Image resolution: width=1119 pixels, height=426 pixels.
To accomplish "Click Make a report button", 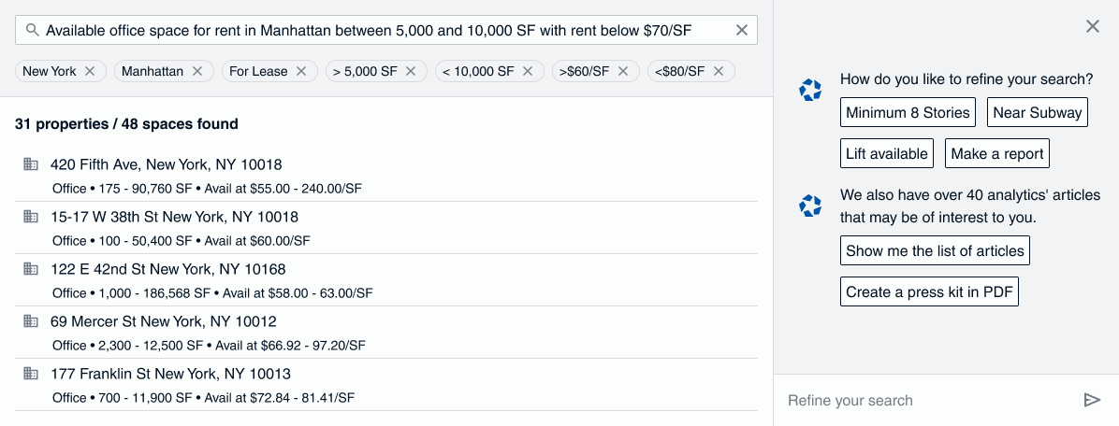I will [x=996, y=153].
